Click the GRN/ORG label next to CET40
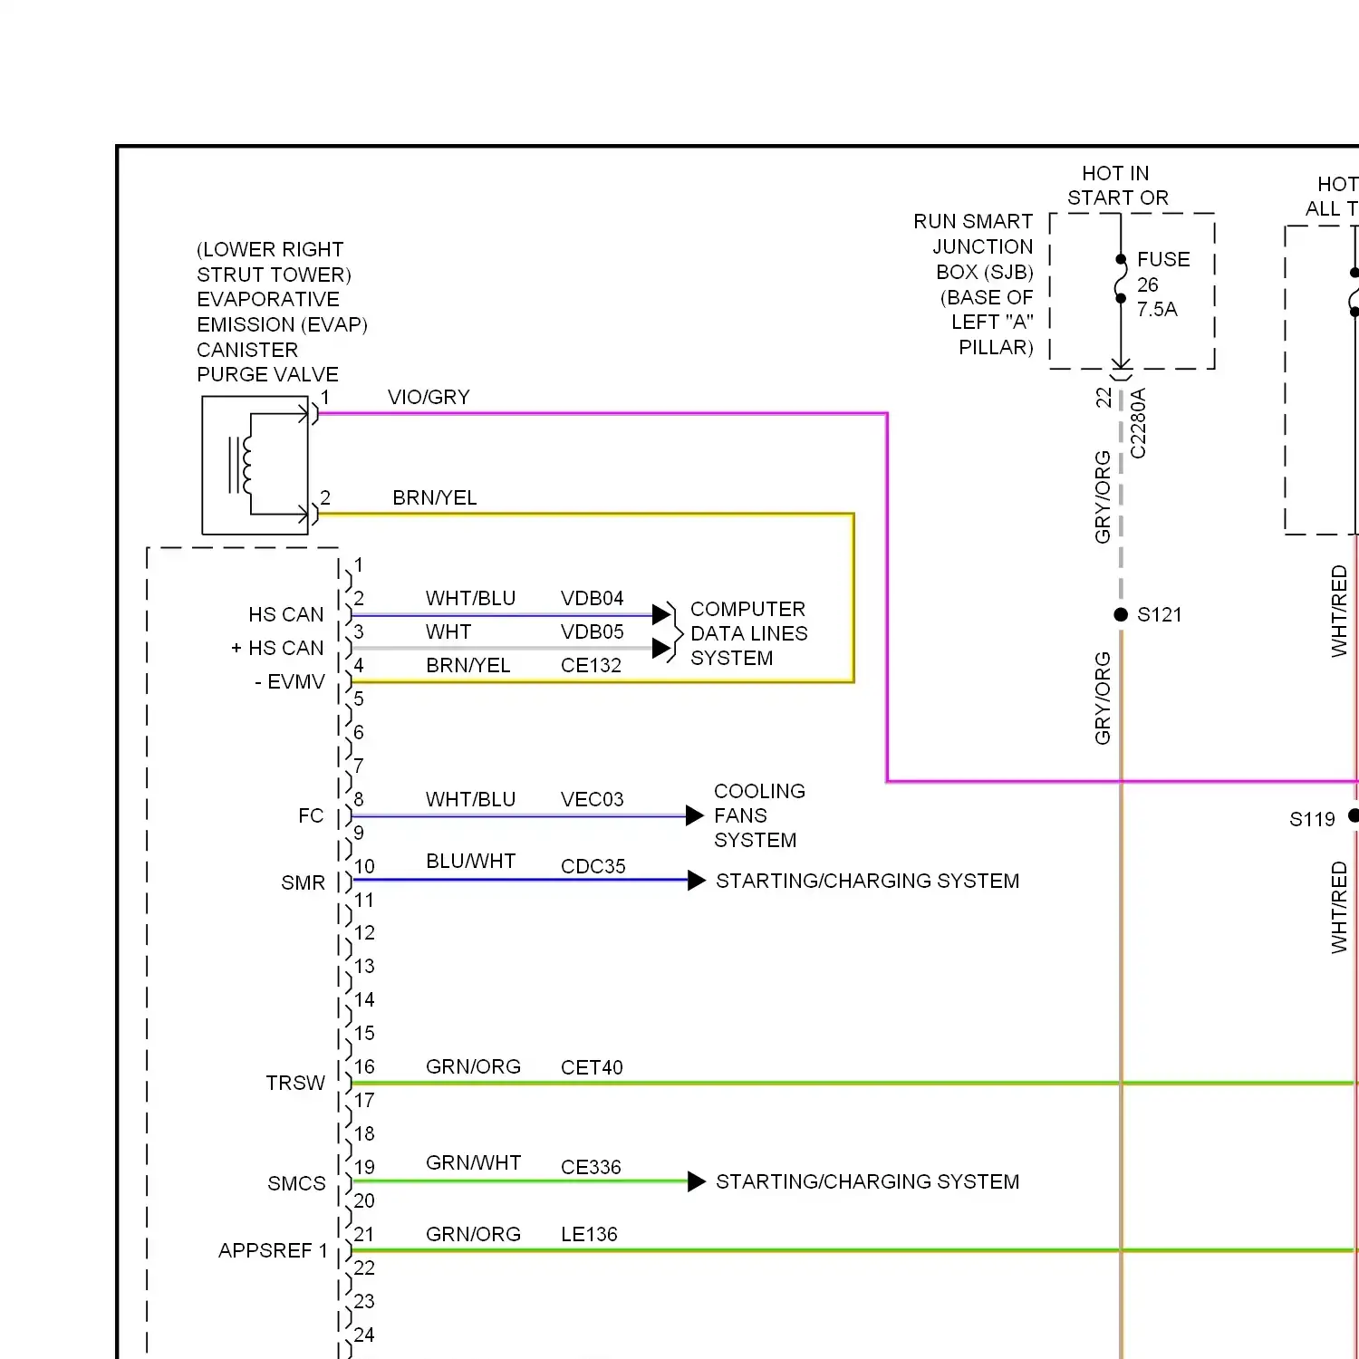Image resolution: width=1359 pixels, height=1359 pixels. pyautogui.click(x=473, y=1067)
